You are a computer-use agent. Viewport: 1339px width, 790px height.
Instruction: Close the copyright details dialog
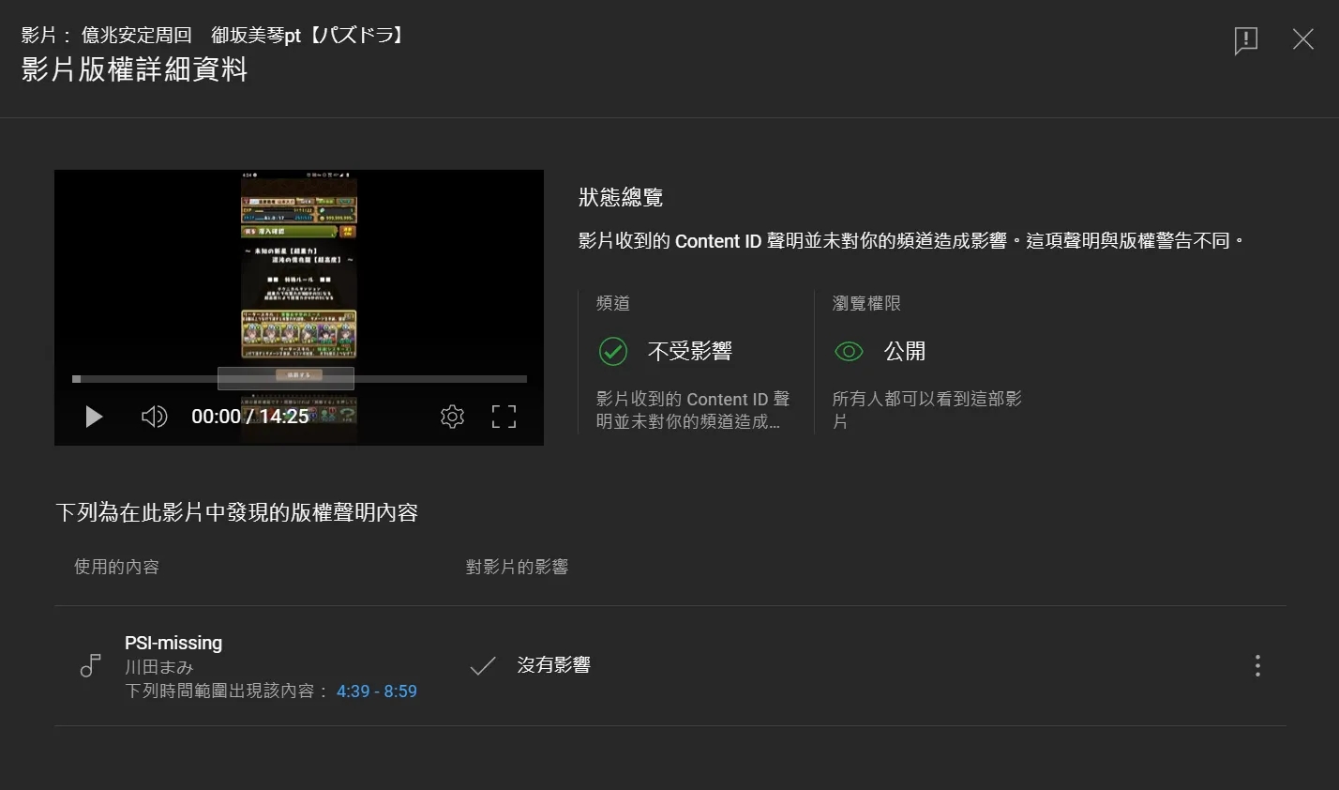(x=1303, y=38)
